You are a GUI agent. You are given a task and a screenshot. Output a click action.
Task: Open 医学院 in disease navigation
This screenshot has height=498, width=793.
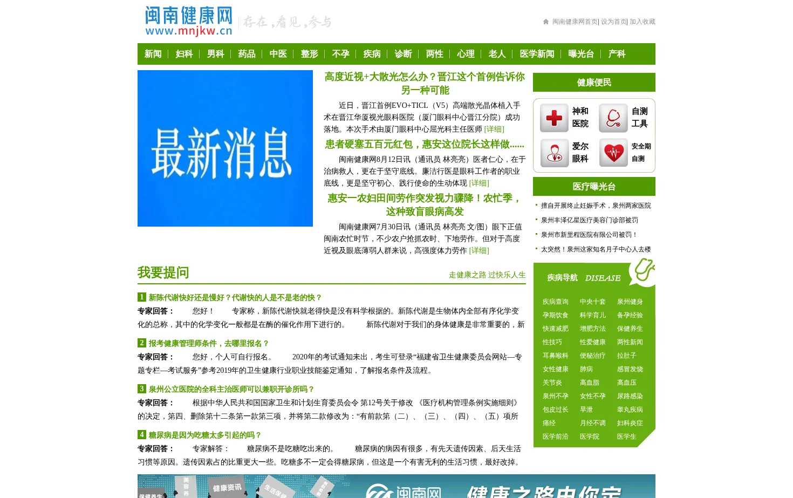(590, 436)
